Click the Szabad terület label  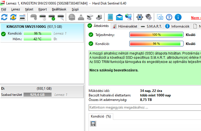pyautogui.click(x=12, y=95)
